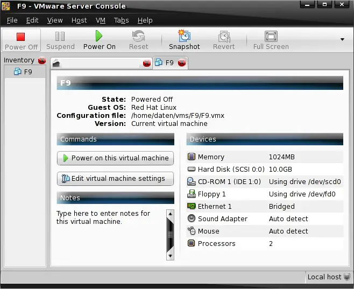Switch to Full Screen mode

[271, 40]
